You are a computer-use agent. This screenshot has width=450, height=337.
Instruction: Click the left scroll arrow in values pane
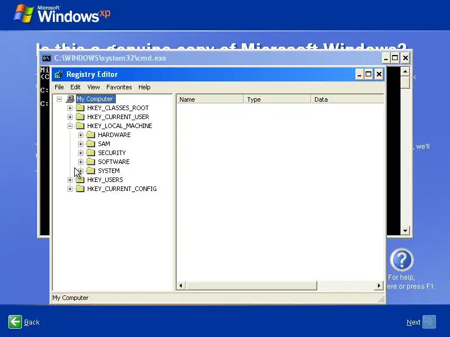click(181, 285)
